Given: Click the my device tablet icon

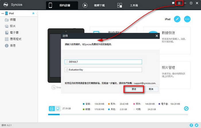Looking at the screenshot, I should click(50, 5).
